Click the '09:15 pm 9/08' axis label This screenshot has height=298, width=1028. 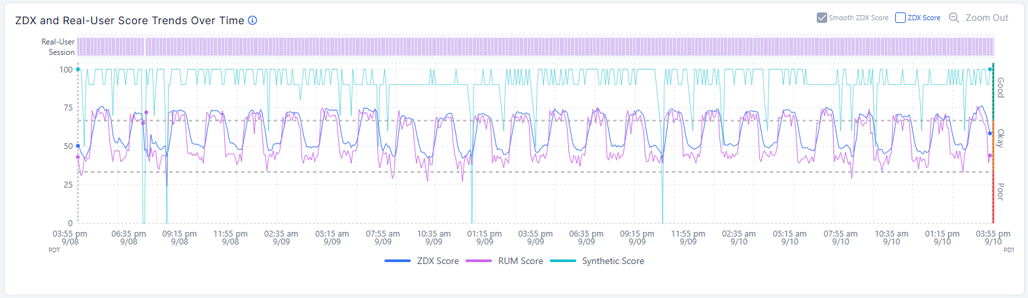tap(179, 237)
